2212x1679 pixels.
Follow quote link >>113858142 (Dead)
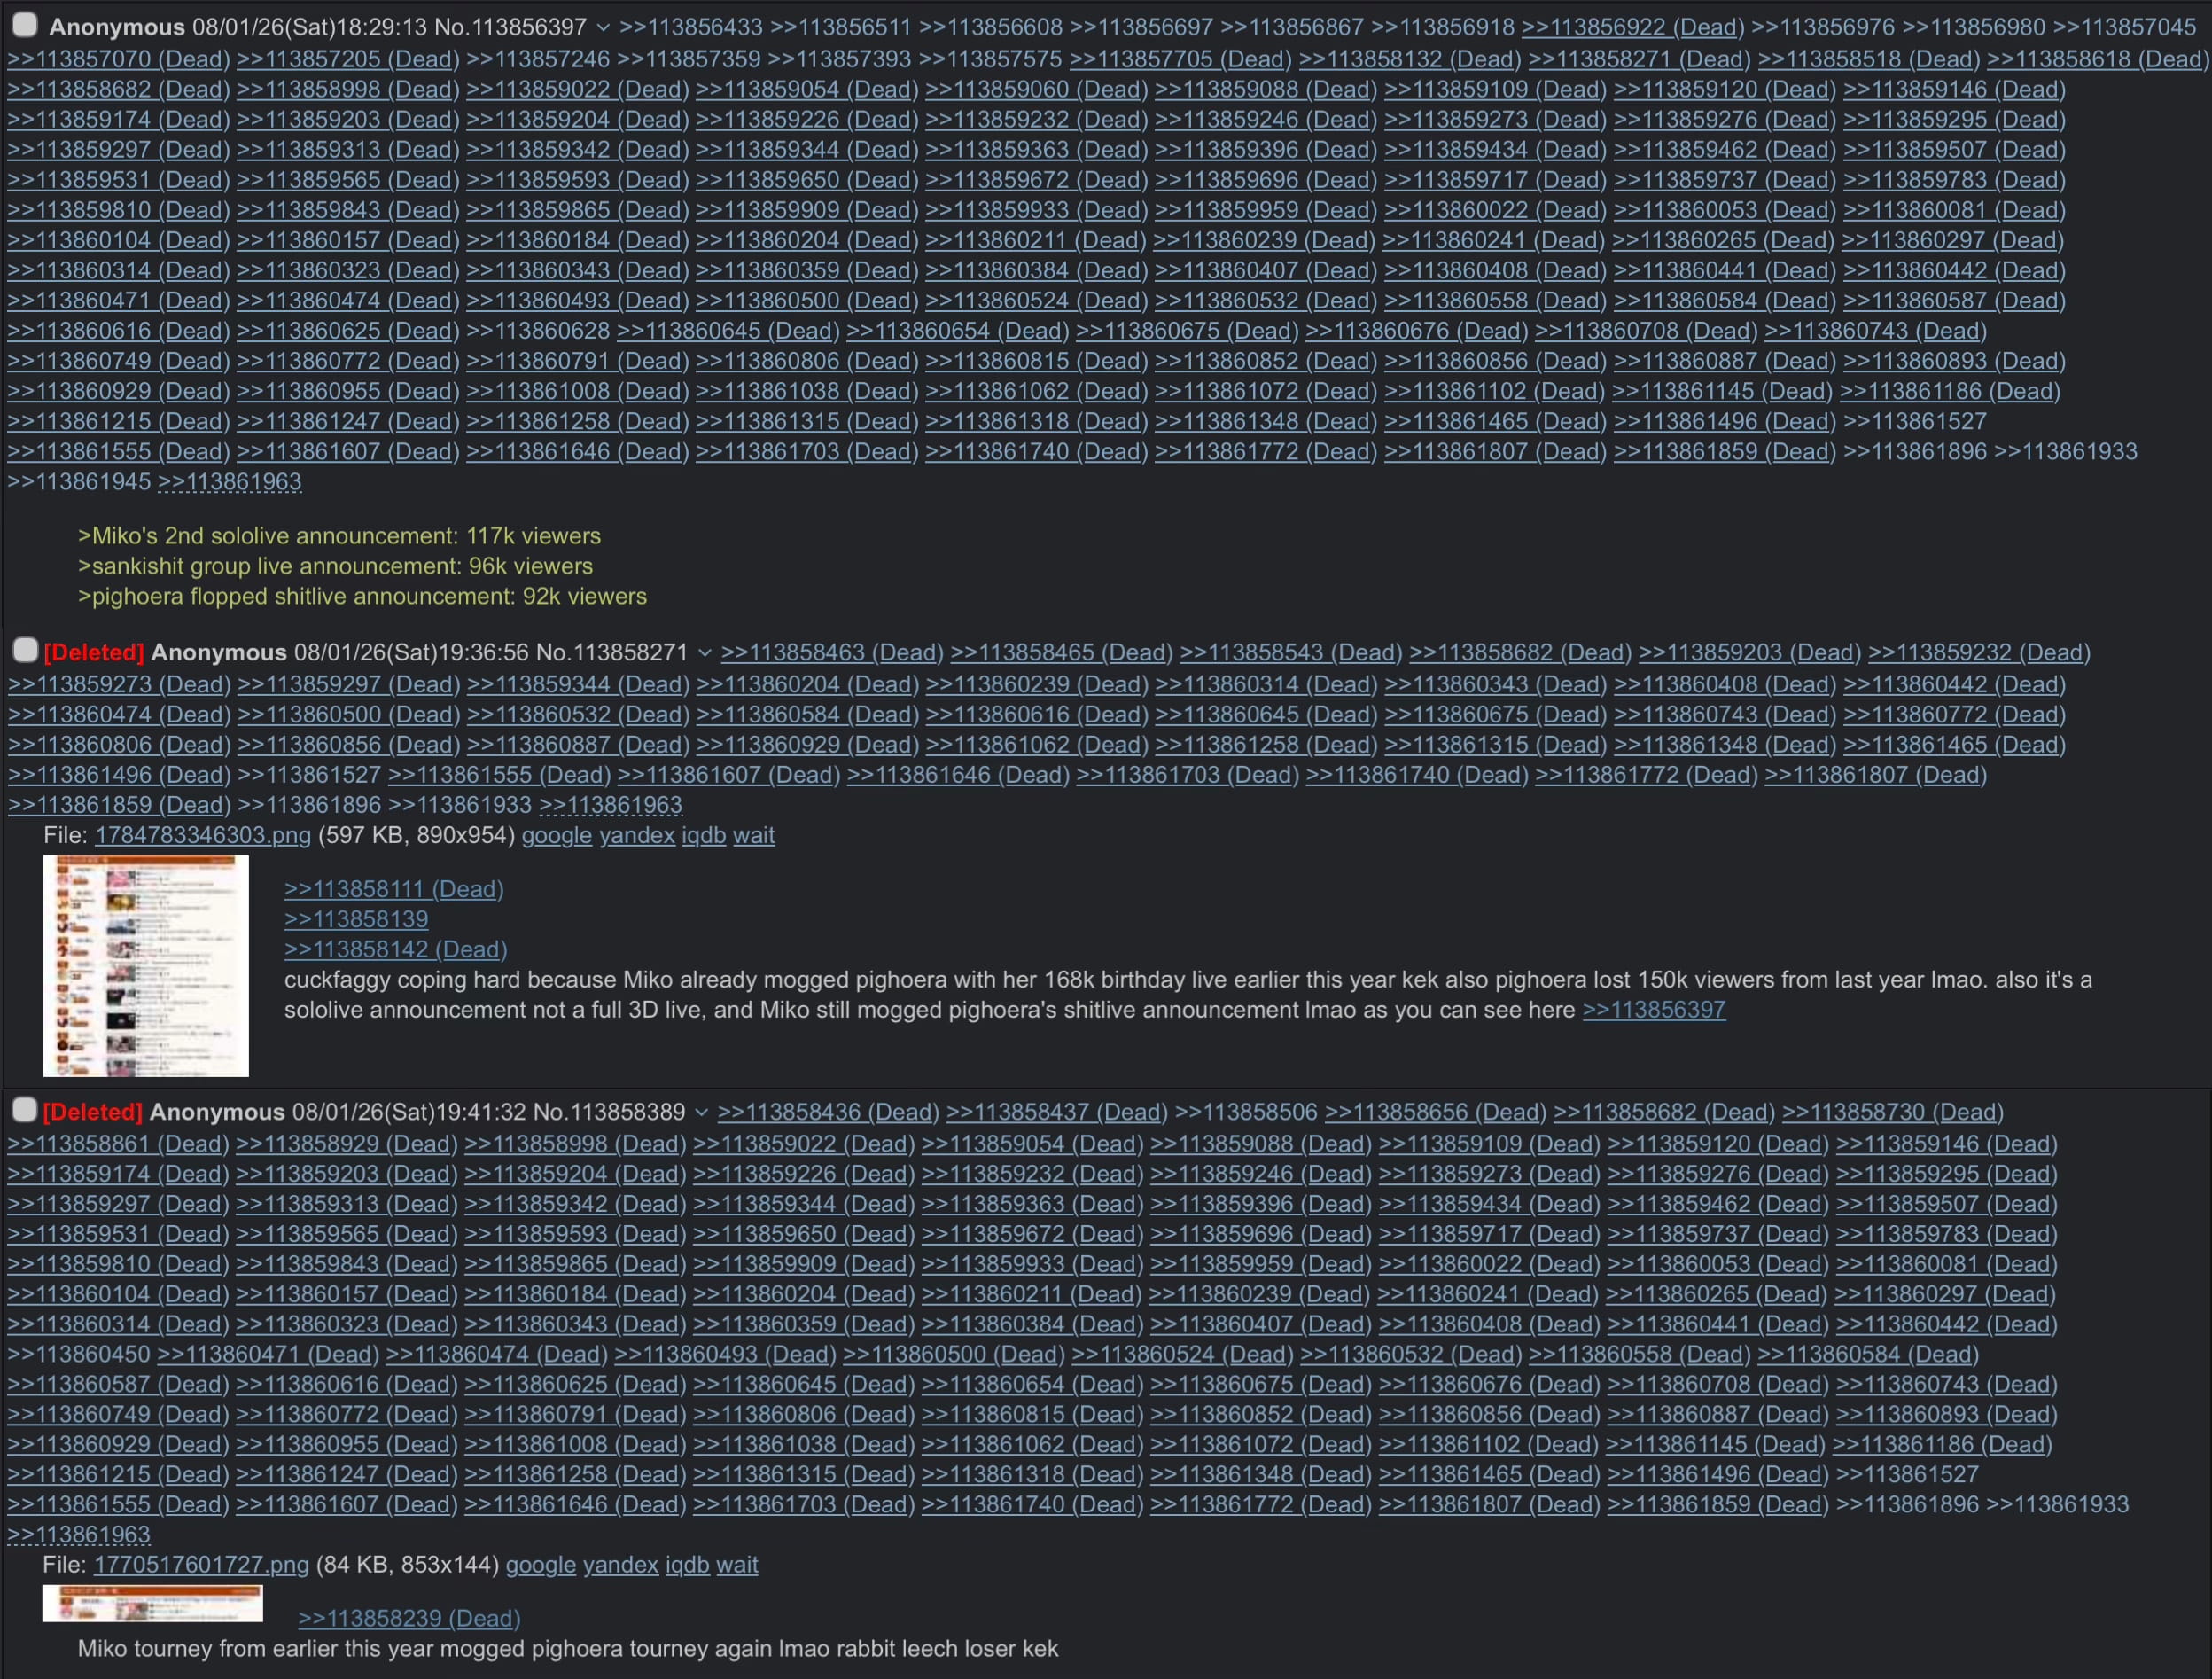coord(396,949)
